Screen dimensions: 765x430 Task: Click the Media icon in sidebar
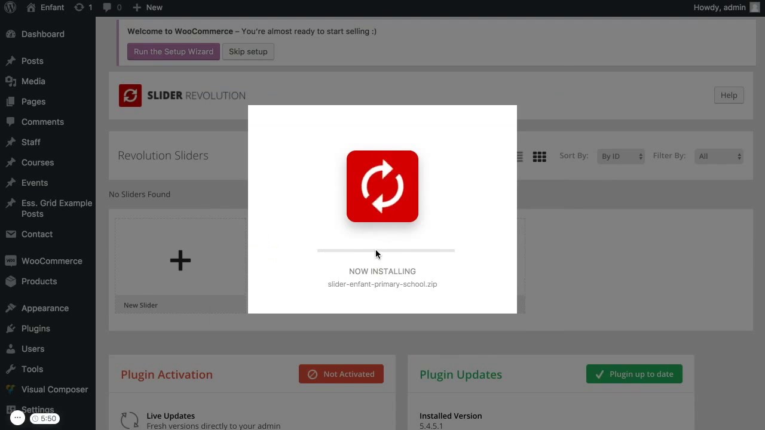click(x=10, y=81)
